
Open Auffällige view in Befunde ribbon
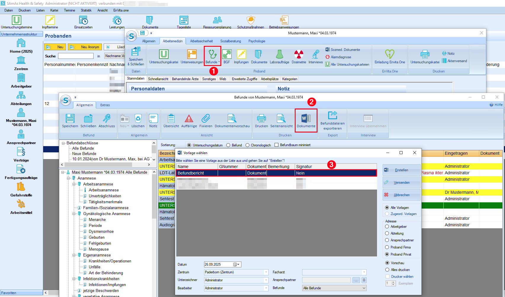click(x=189, y=121)
